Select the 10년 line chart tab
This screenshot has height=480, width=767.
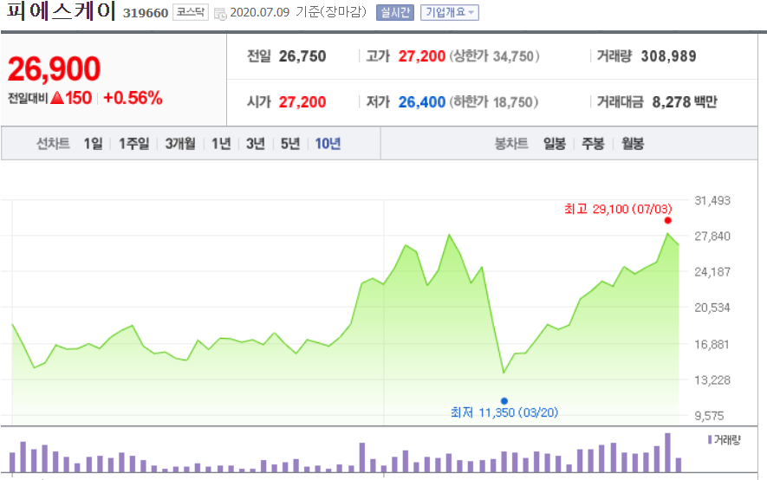(x=328, y=144)
